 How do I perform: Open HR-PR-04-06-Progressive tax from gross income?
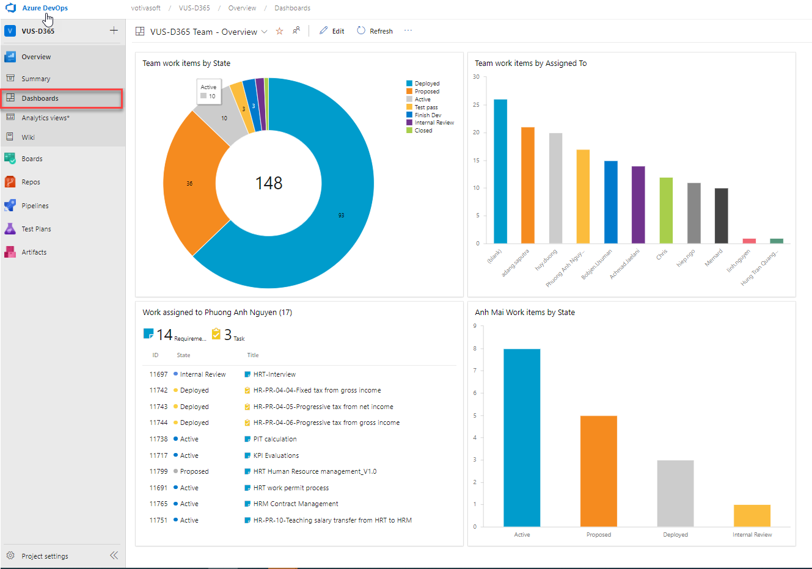[326, 422]
